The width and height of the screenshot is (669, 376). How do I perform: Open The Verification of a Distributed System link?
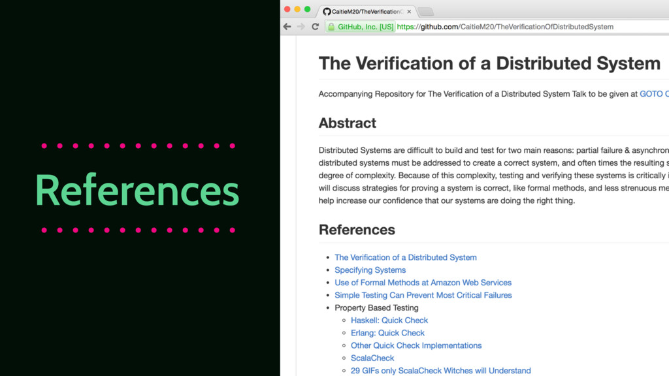coord(405,258)
